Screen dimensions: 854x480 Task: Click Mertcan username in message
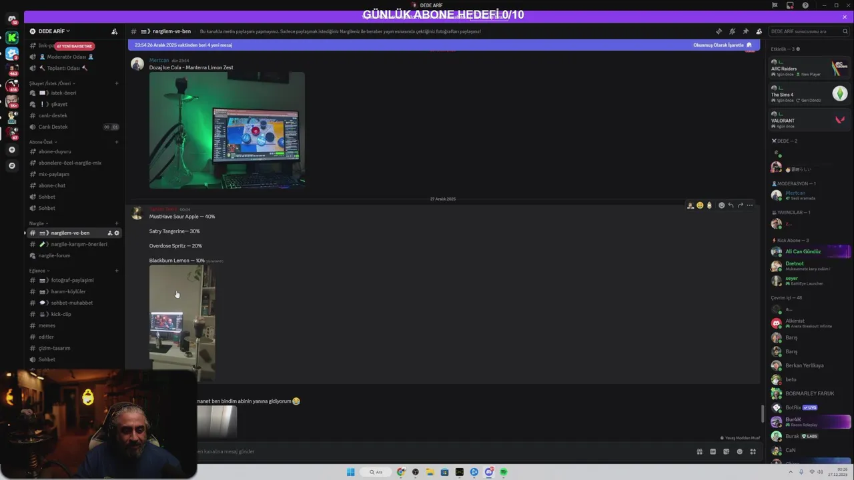coord(159,61)
